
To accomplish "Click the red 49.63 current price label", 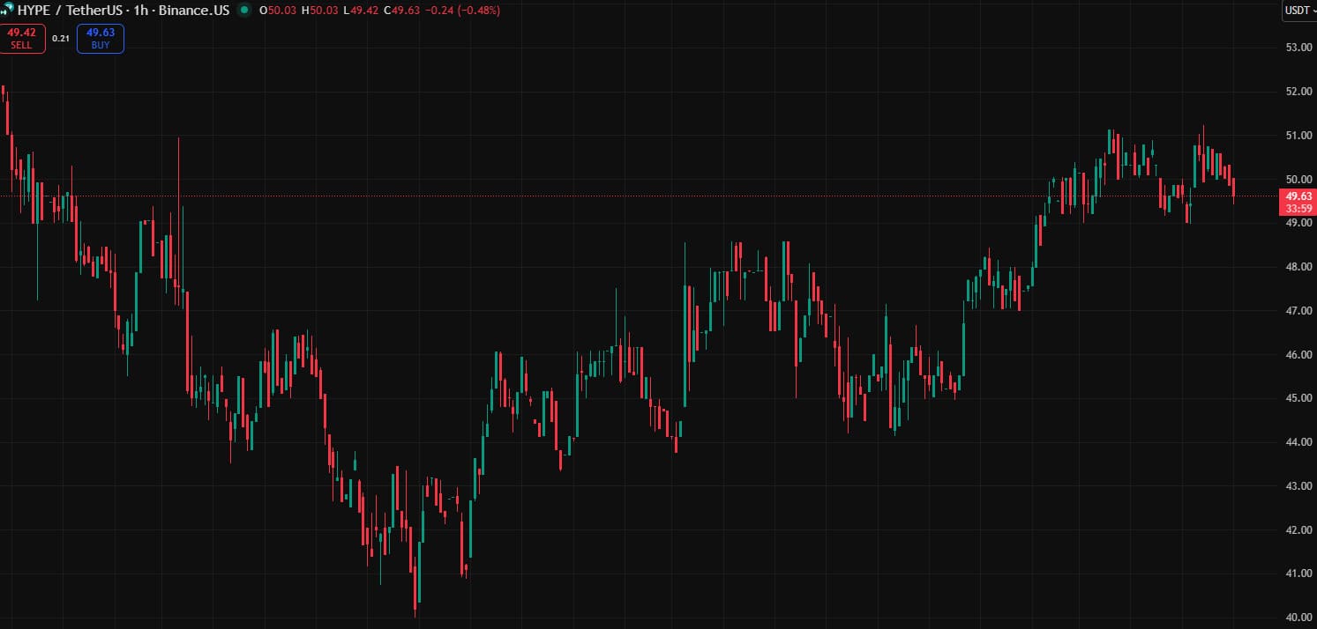I will coord(1298,196).
